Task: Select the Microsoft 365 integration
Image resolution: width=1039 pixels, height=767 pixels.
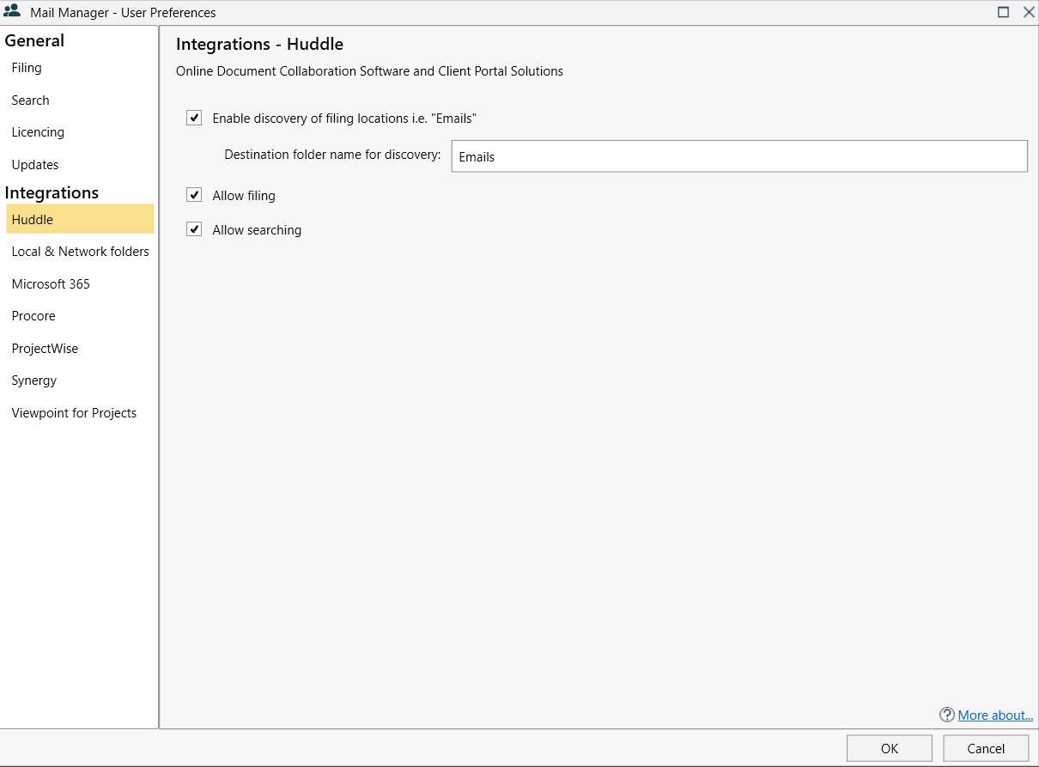Action: click(x=50, y=283)
